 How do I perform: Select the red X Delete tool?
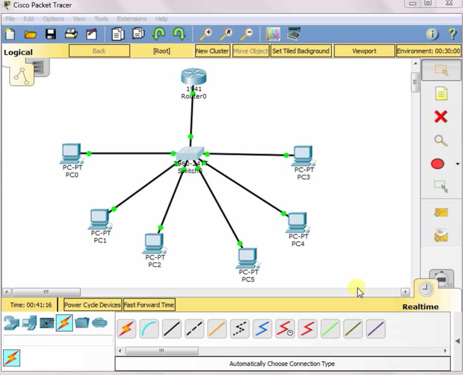[440, 117]
